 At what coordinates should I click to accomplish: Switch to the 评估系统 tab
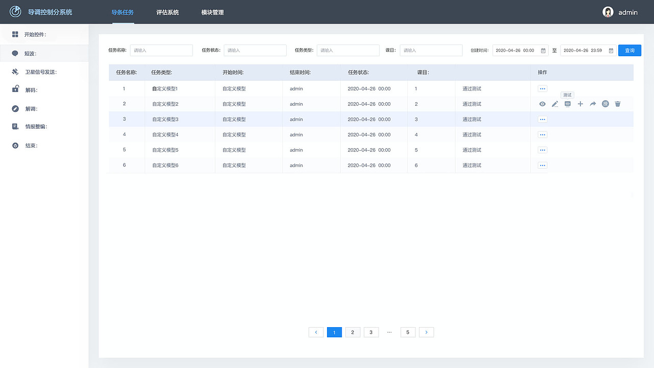tap(168, 12)
